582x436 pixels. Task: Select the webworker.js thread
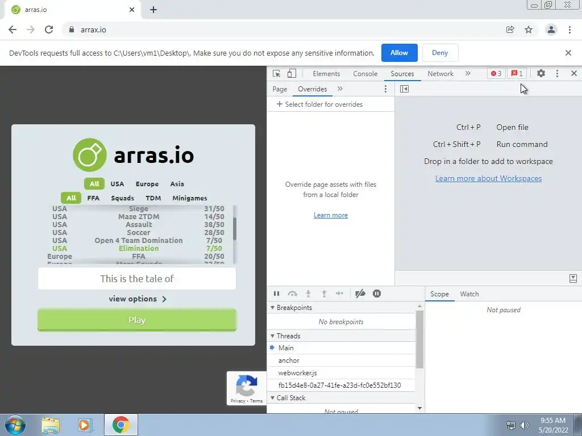coord(341,373)
